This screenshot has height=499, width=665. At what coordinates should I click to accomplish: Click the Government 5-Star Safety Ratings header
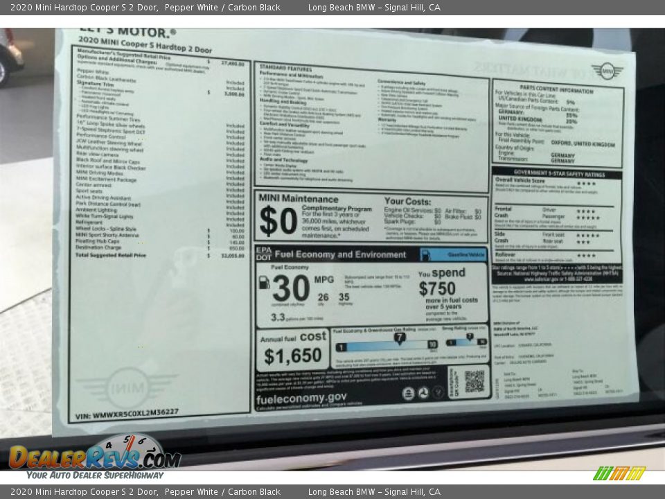559,173
